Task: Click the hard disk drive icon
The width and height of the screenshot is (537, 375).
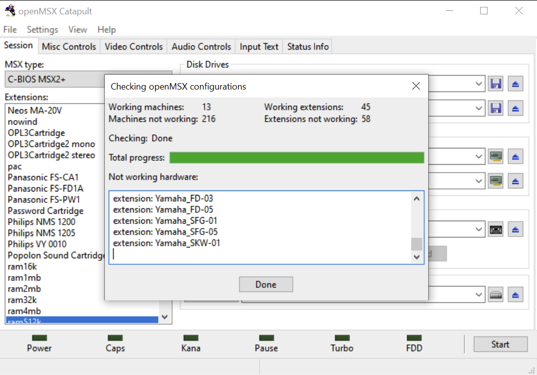Action: tap(495, 295)
